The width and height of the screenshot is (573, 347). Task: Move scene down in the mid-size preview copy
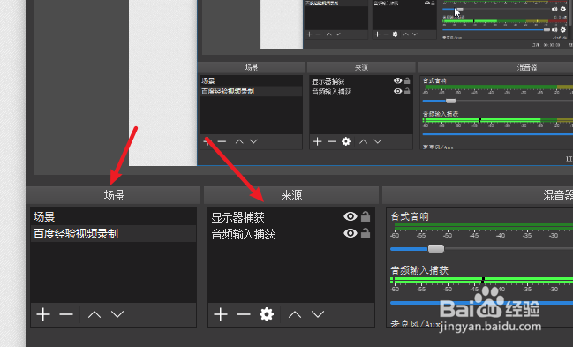(253, 141)
